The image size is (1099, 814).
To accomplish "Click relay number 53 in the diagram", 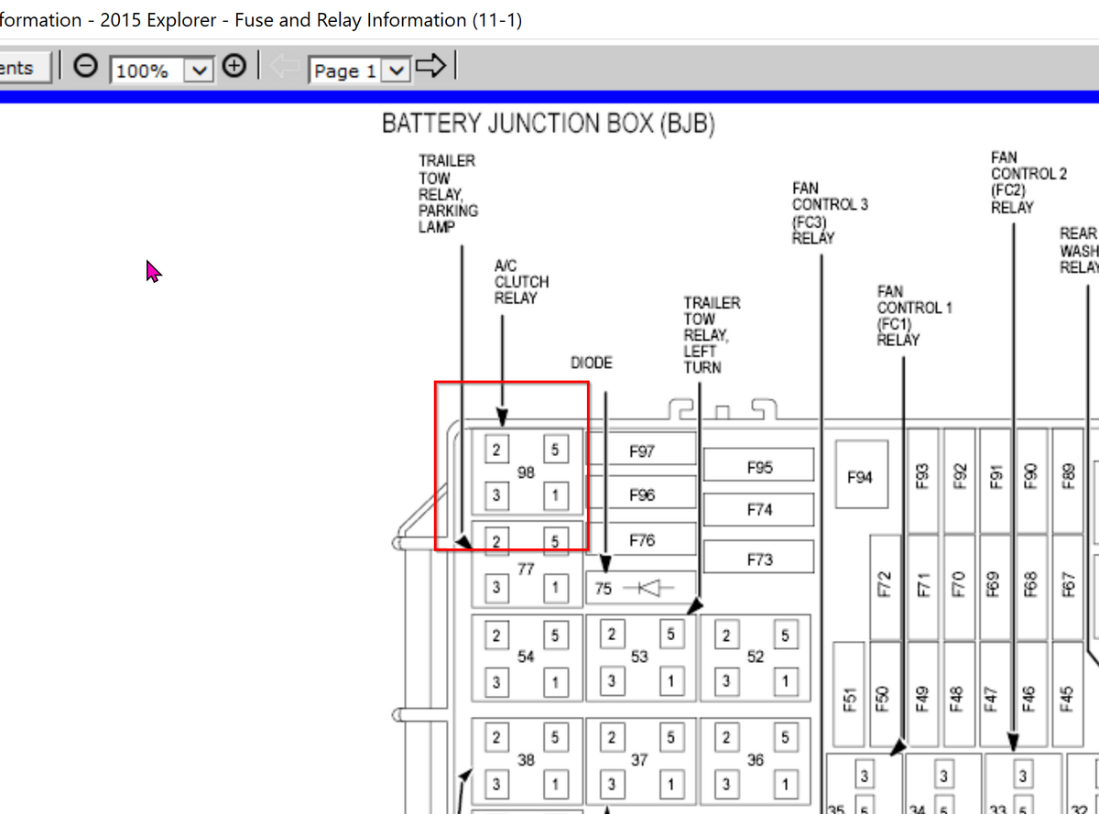I will point(641,657).
